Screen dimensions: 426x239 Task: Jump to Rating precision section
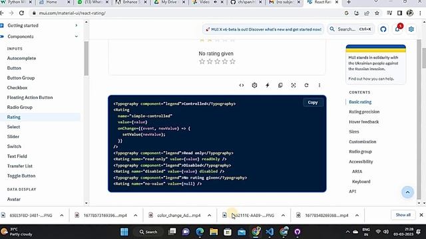pyautogui.click(x=364, y=112)
